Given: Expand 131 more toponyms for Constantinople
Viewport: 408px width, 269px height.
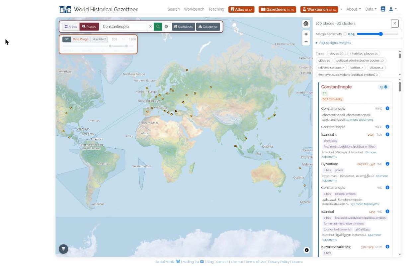Looking at the screenshot, I should click(x=365, y=204).
